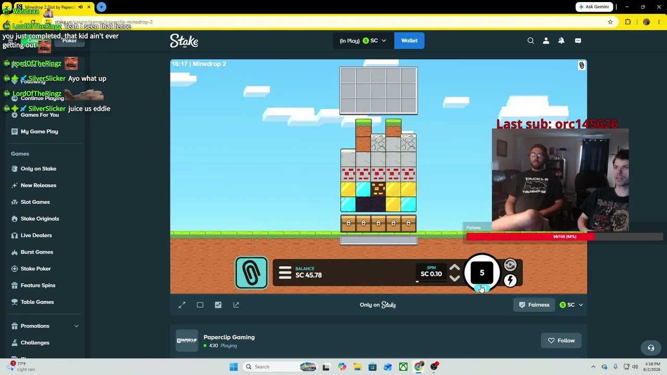667x375 pixels.
Task: Show hidden system tray icons
Action: 593,367
